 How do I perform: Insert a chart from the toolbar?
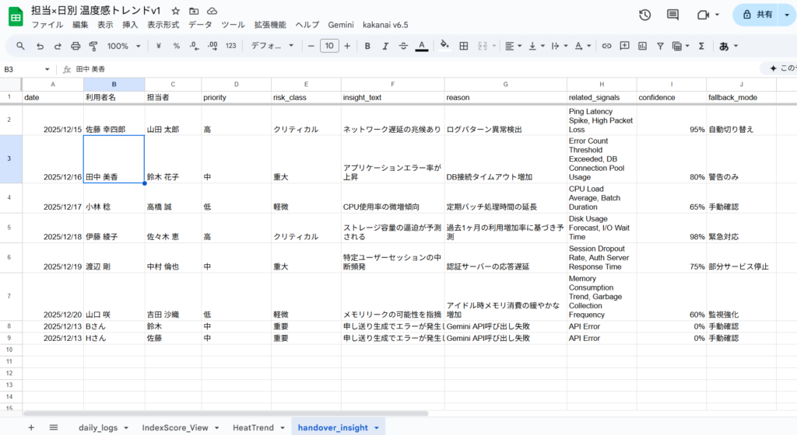(x=642, y=47)
